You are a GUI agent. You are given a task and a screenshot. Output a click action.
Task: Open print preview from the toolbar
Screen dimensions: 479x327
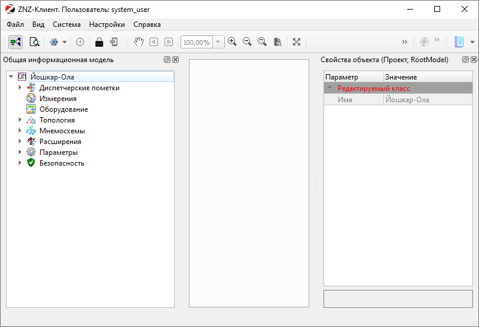35,42
